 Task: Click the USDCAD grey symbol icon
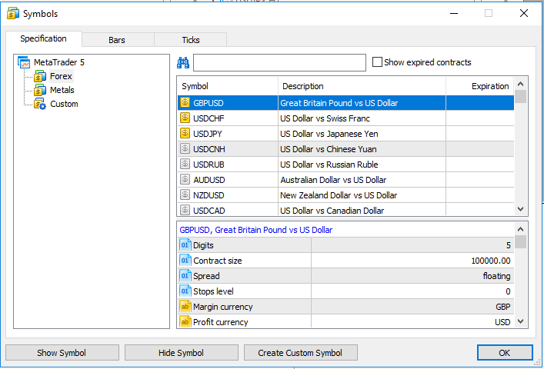(x=185, y=210)
